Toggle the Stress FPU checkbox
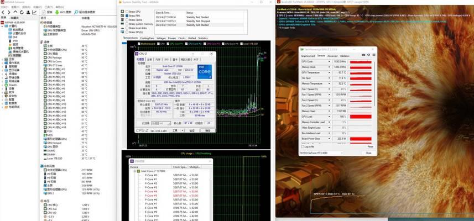 pos(127,15)
